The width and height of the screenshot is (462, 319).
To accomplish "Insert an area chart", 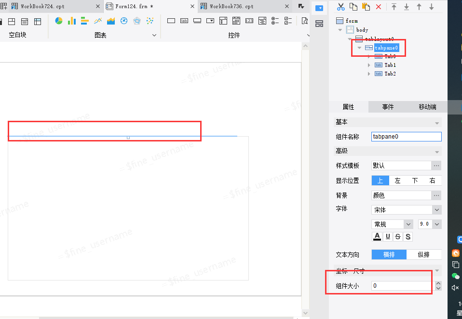I will (111, 21).
